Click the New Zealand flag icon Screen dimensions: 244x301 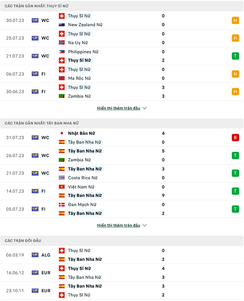(62, 25)
